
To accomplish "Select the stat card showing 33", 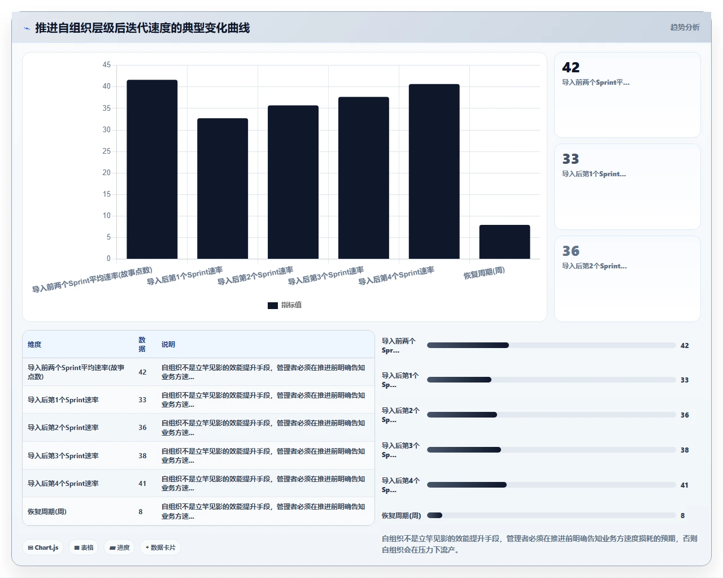I will (628, 187).
